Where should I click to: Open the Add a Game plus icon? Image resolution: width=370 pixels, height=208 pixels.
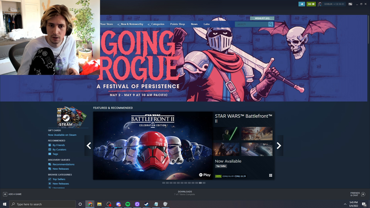[x=5, y=194]
